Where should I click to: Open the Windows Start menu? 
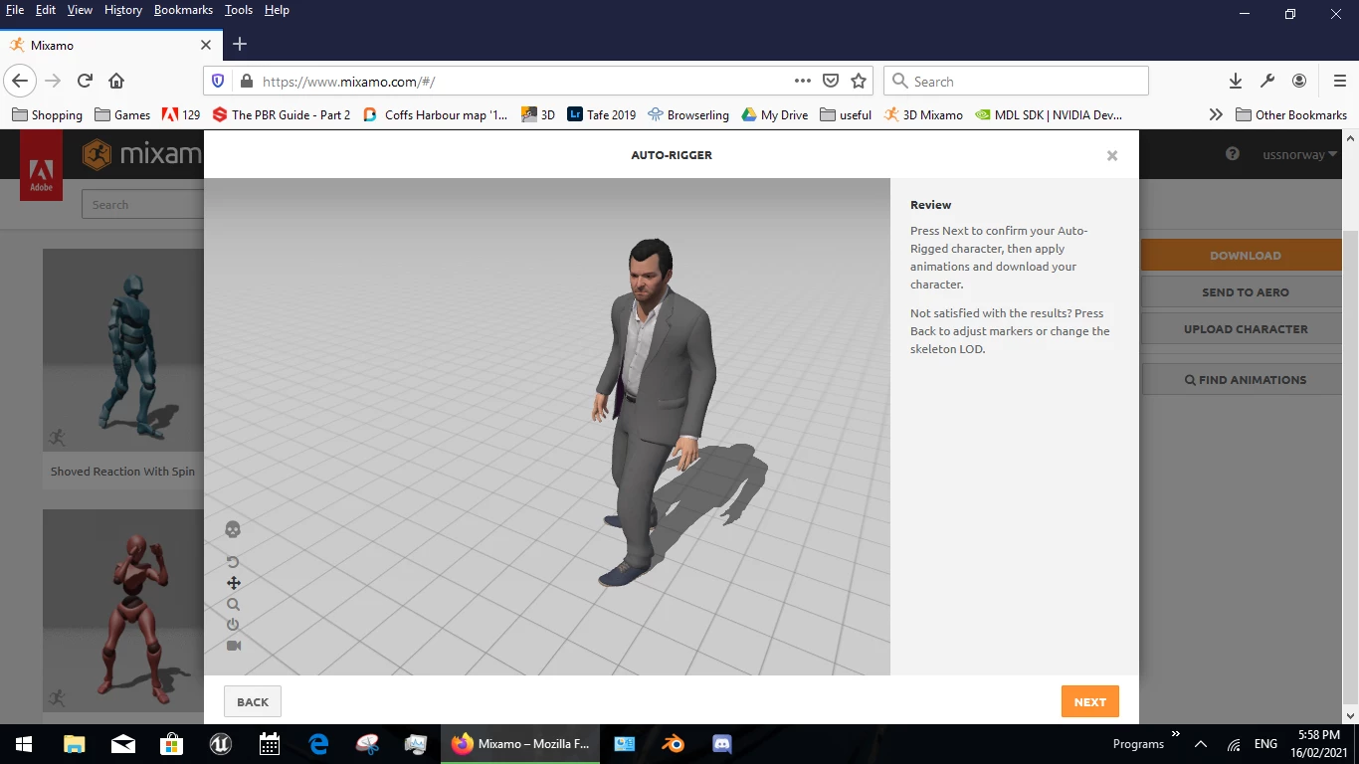[24, 744]
